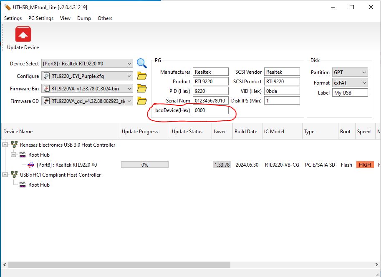Click the 0% update progress bar

pos(145,165)
